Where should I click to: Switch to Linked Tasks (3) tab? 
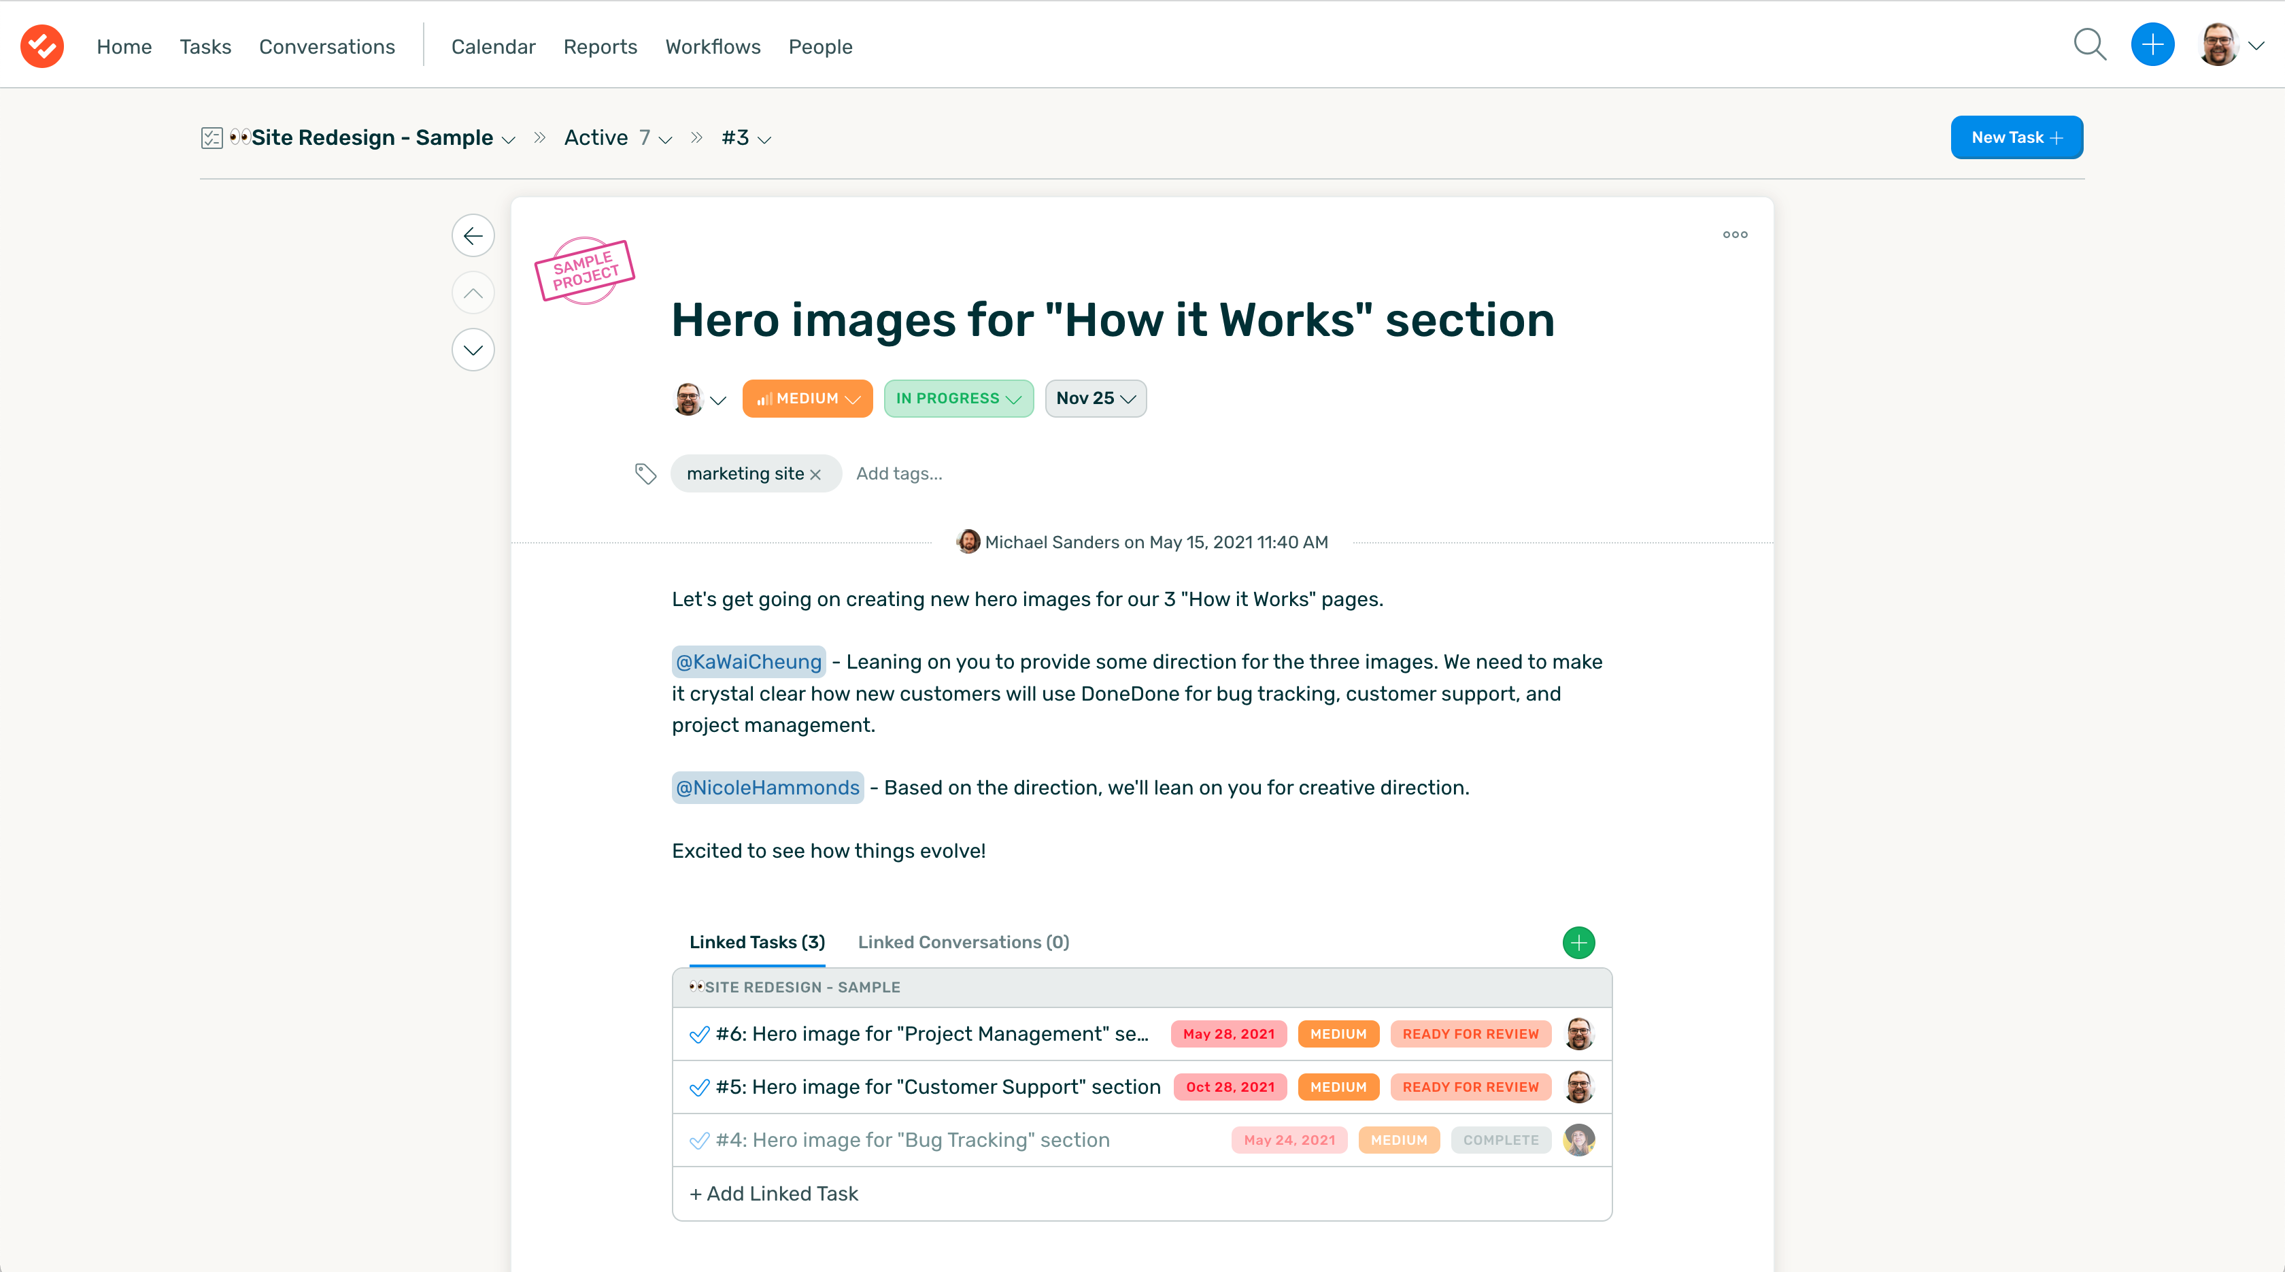coord(757,942)
